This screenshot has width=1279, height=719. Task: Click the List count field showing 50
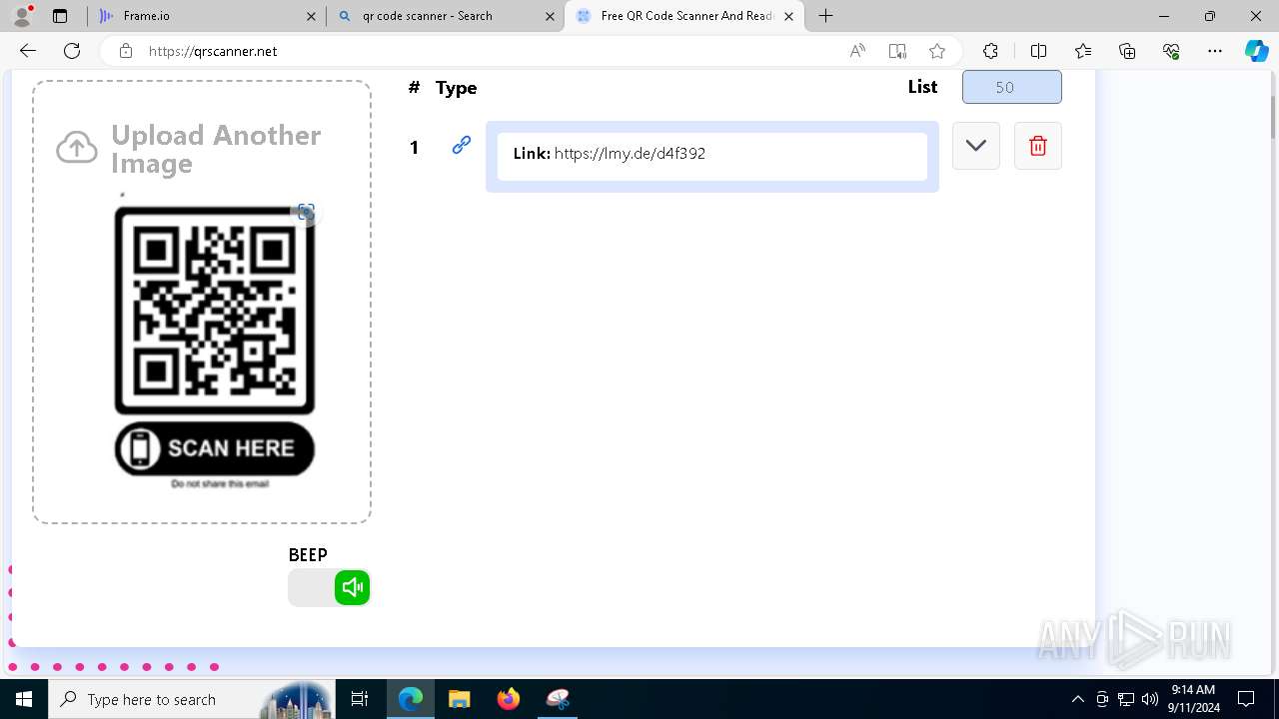click(1011, 87)
